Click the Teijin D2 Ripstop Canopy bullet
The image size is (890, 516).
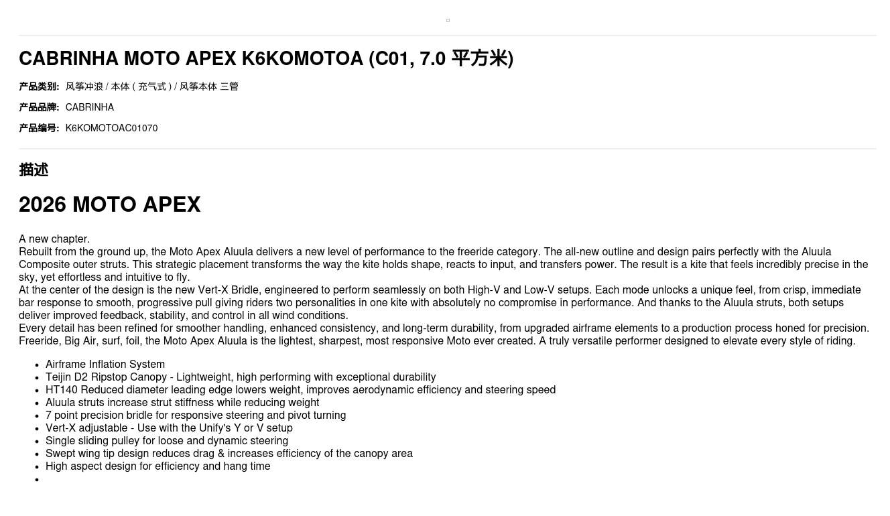pos(241,377)
